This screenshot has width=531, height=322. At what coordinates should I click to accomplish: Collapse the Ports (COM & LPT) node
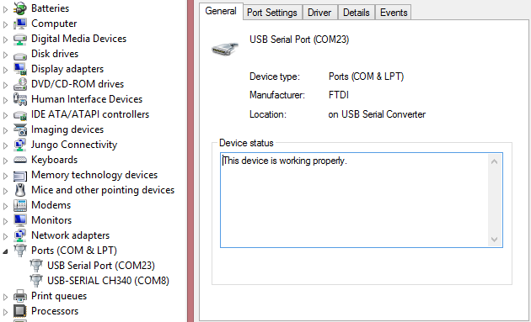(x=5, y=251)
